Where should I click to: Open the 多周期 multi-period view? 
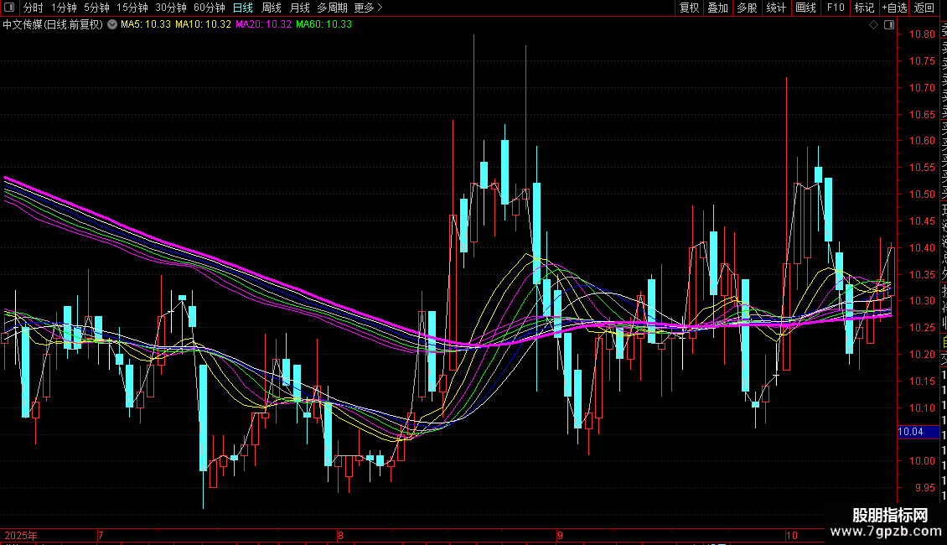pyautogui.click(x=332, y=8)
